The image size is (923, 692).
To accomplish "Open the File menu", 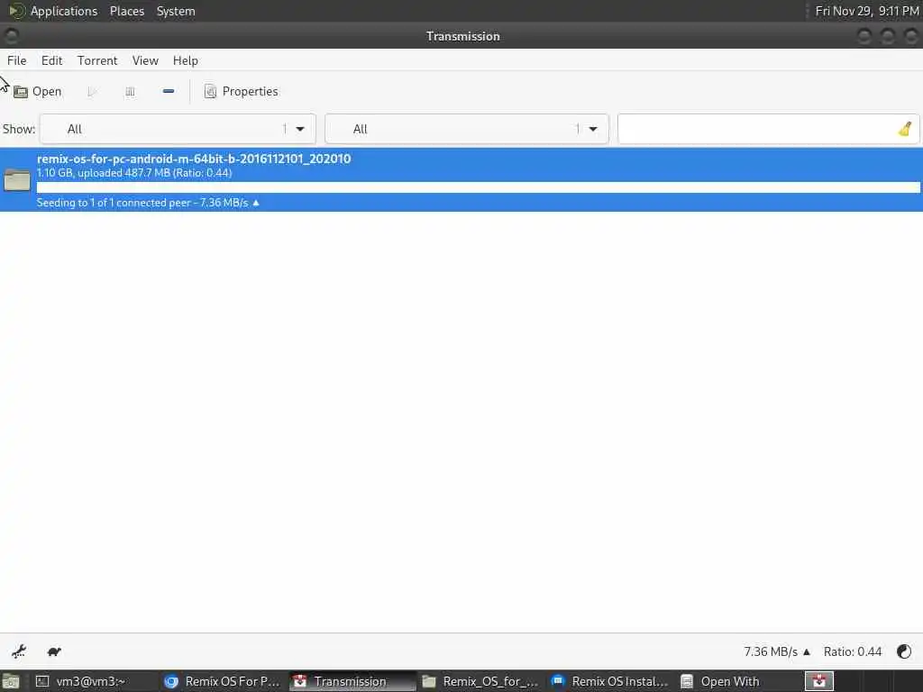I will 16,60.
